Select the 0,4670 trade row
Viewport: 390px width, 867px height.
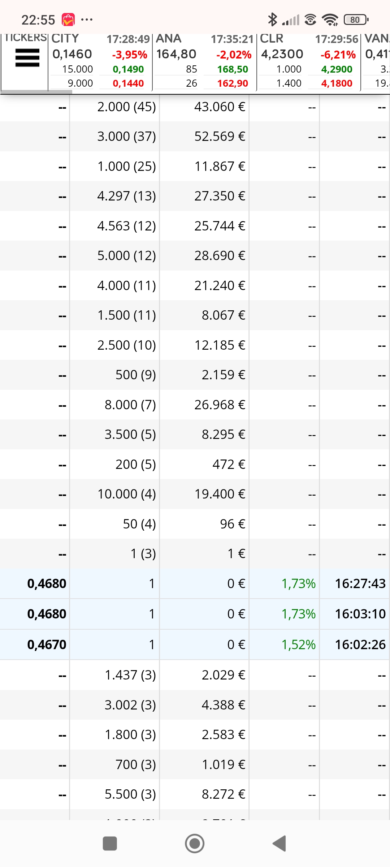(195, 644)
